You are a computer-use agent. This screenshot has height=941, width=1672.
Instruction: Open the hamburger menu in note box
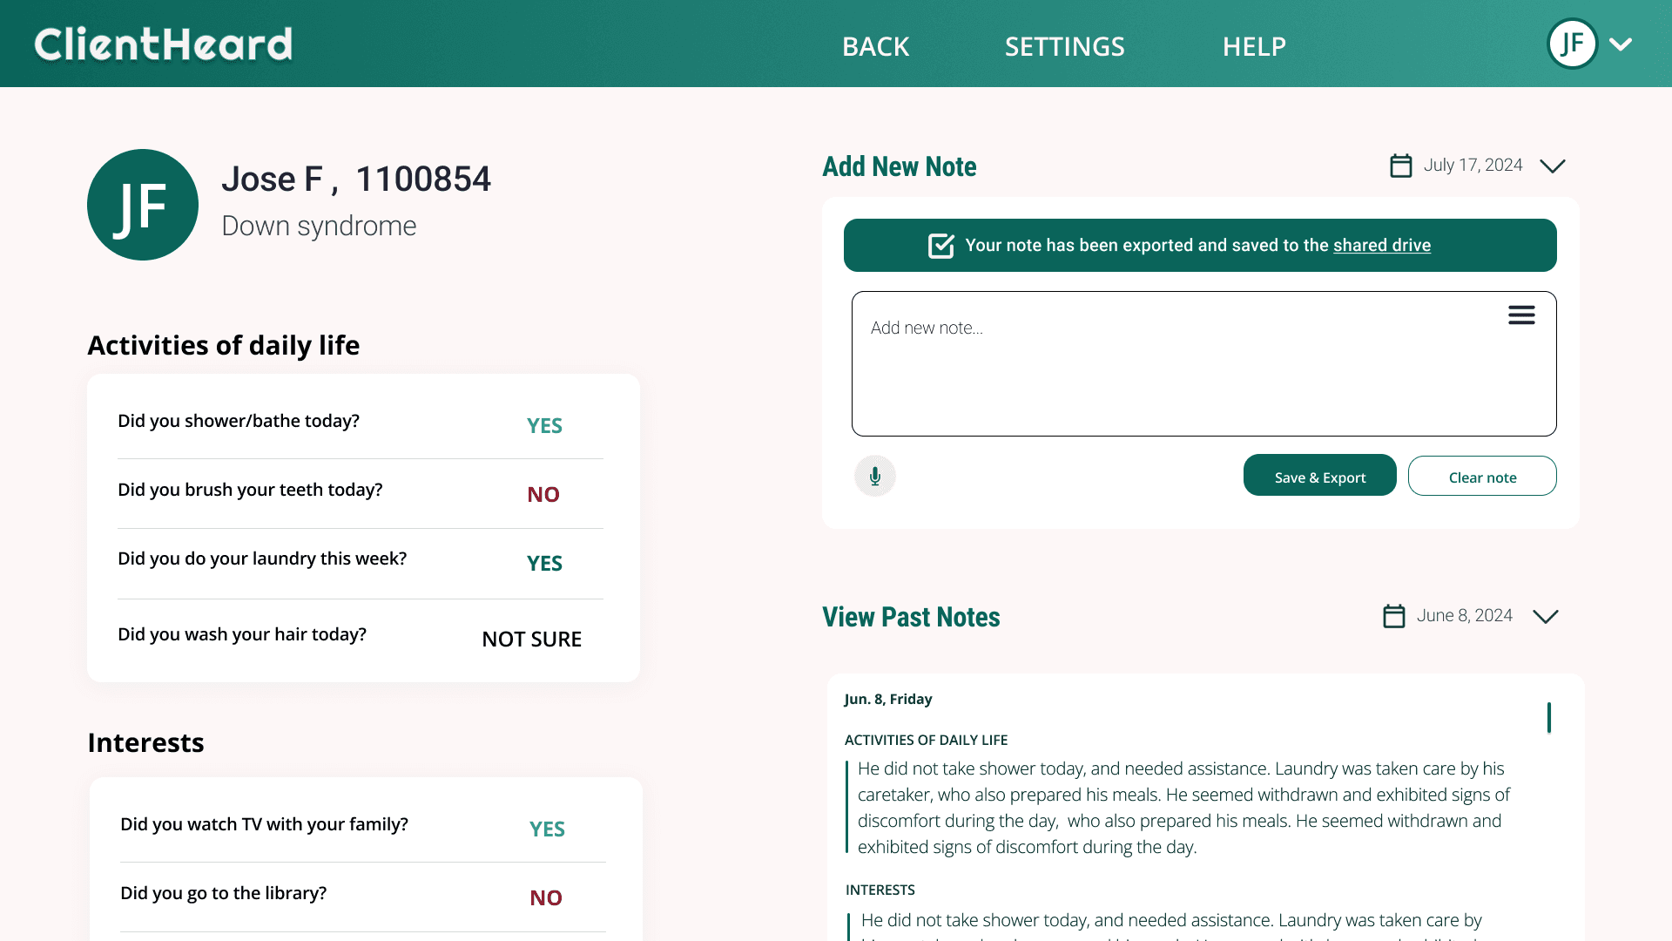[1521, 315]
